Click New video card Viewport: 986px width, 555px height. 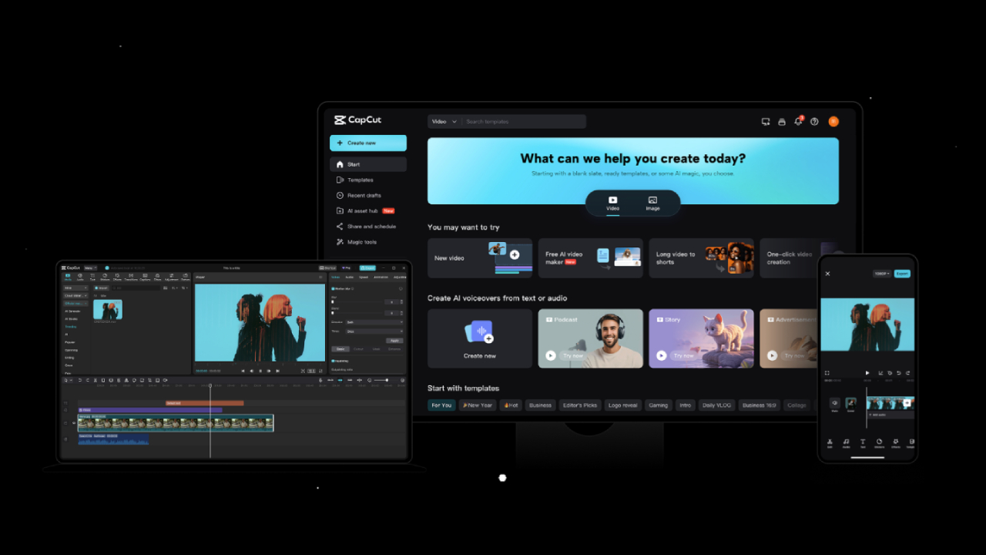[x=480, y=258]
